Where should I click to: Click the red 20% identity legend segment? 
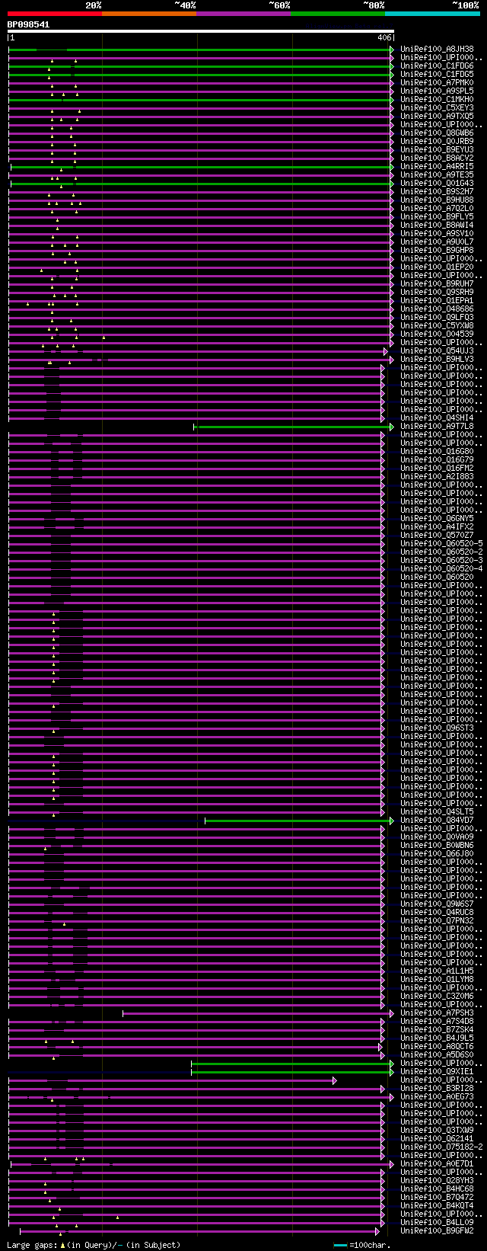(x=55, y=14)
